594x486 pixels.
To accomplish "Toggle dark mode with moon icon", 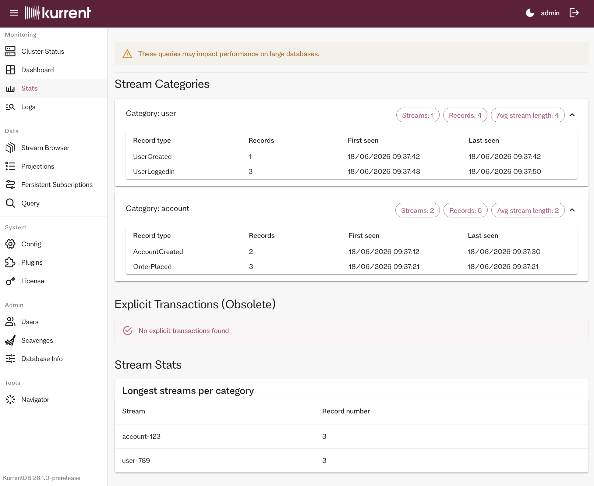I will [x=530, y=13].
